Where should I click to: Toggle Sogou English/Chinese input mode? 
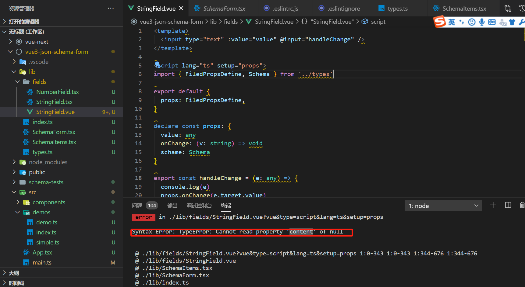pyautogui.click(x=452, y=22)
